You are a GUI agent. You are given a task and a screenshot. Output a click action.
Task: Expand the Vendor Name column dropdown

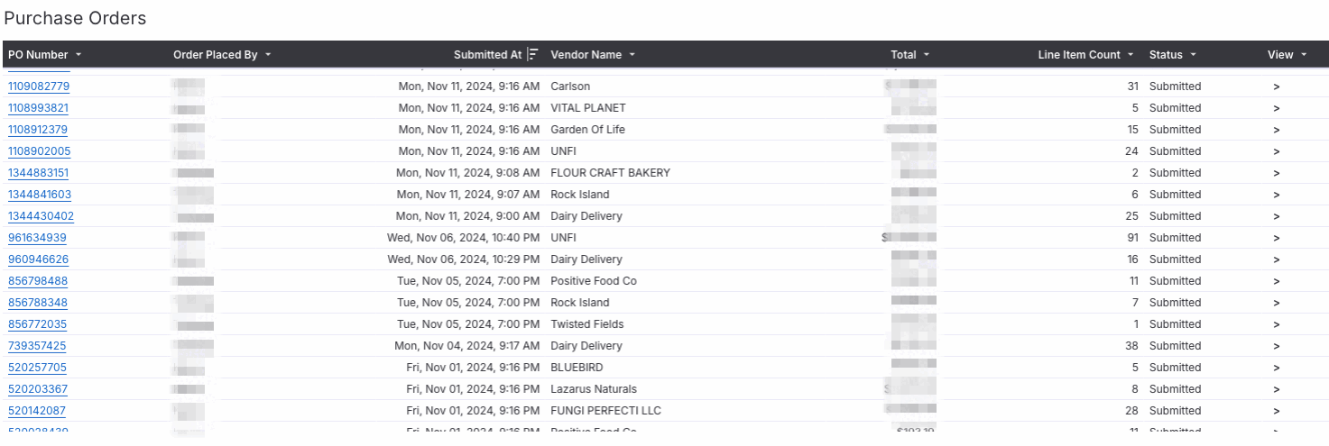632,55
